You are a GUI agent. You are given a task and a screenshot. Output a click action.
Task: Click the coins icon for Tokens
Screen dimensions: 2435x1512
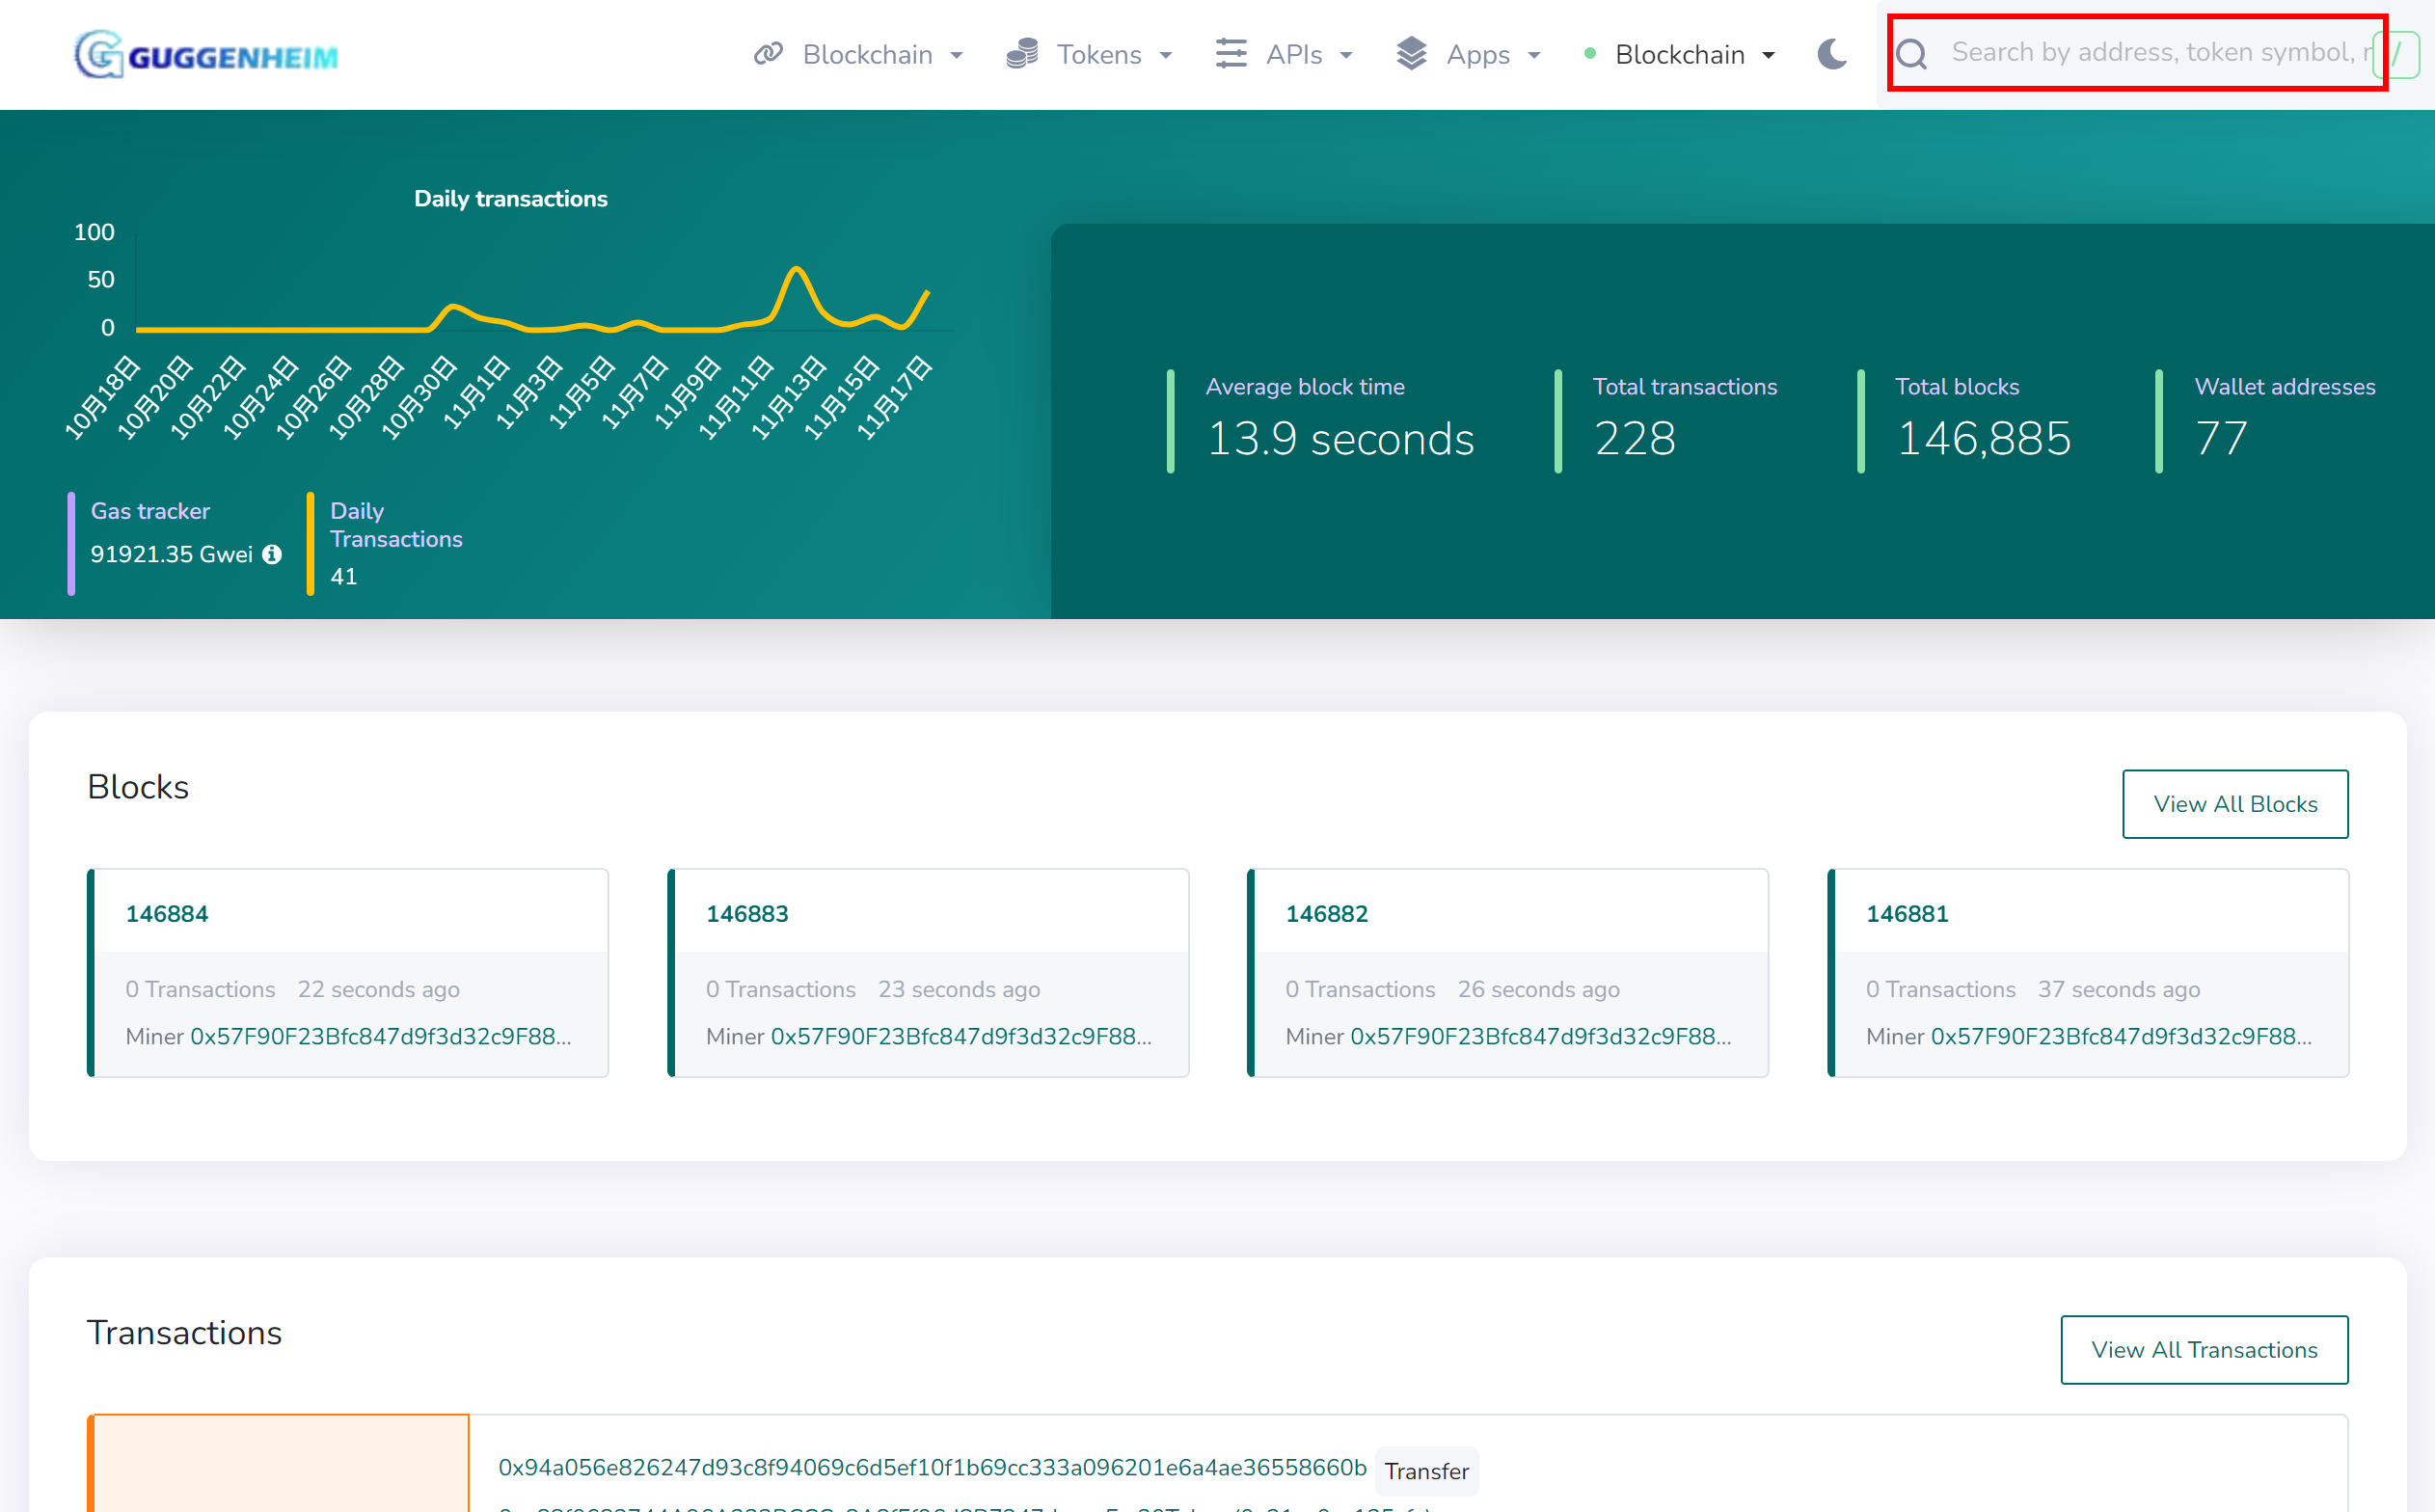pos(1022,54)
